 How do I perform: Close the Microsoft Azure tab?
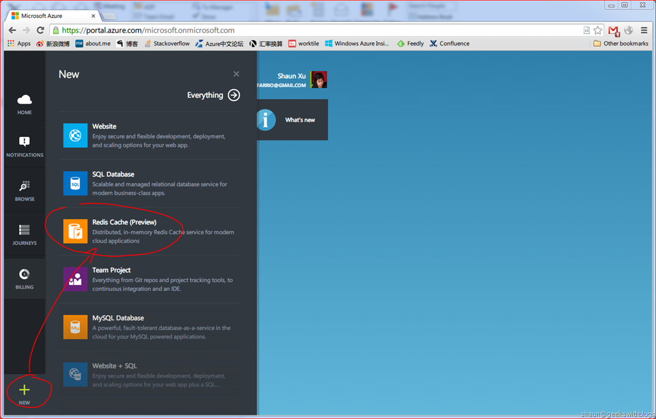[94, 16]
